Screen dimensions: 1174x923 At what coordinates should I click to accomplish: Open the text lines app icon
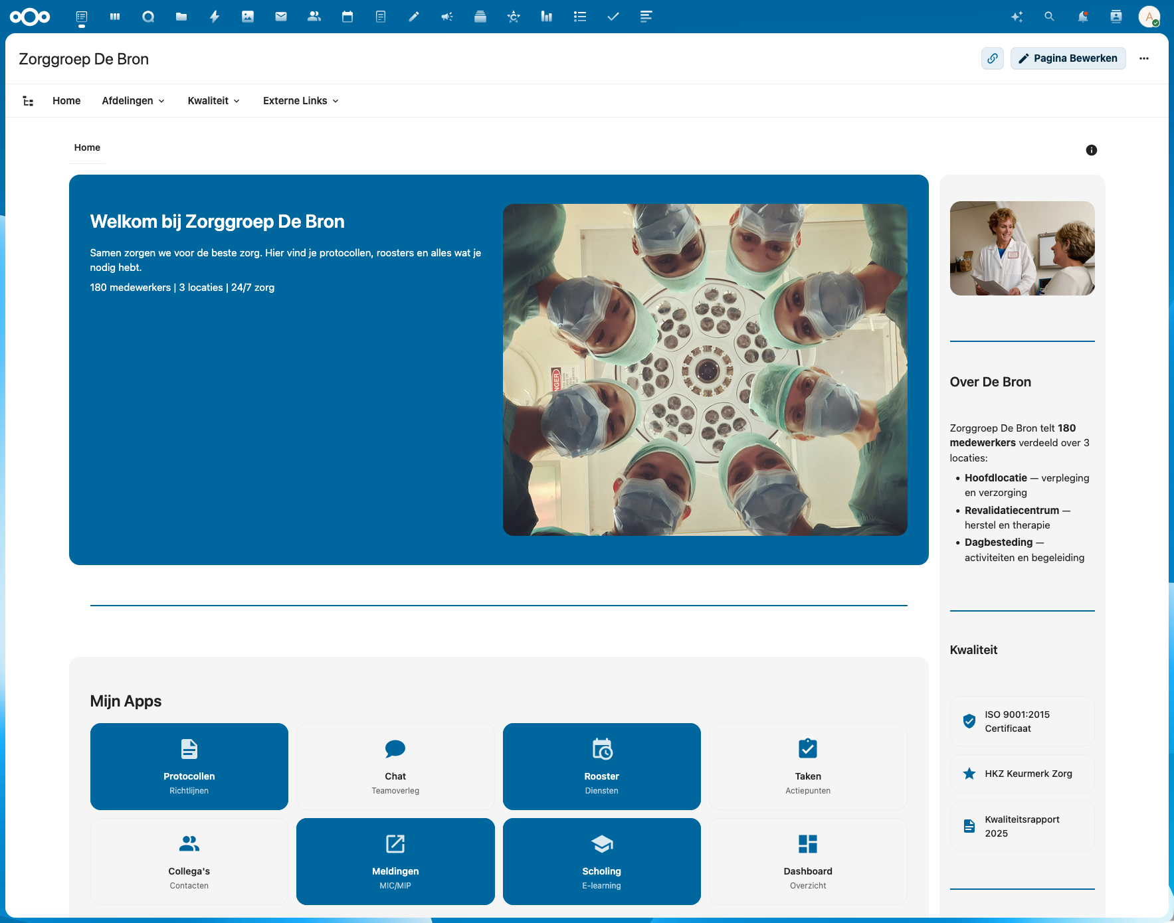[646, 17]
